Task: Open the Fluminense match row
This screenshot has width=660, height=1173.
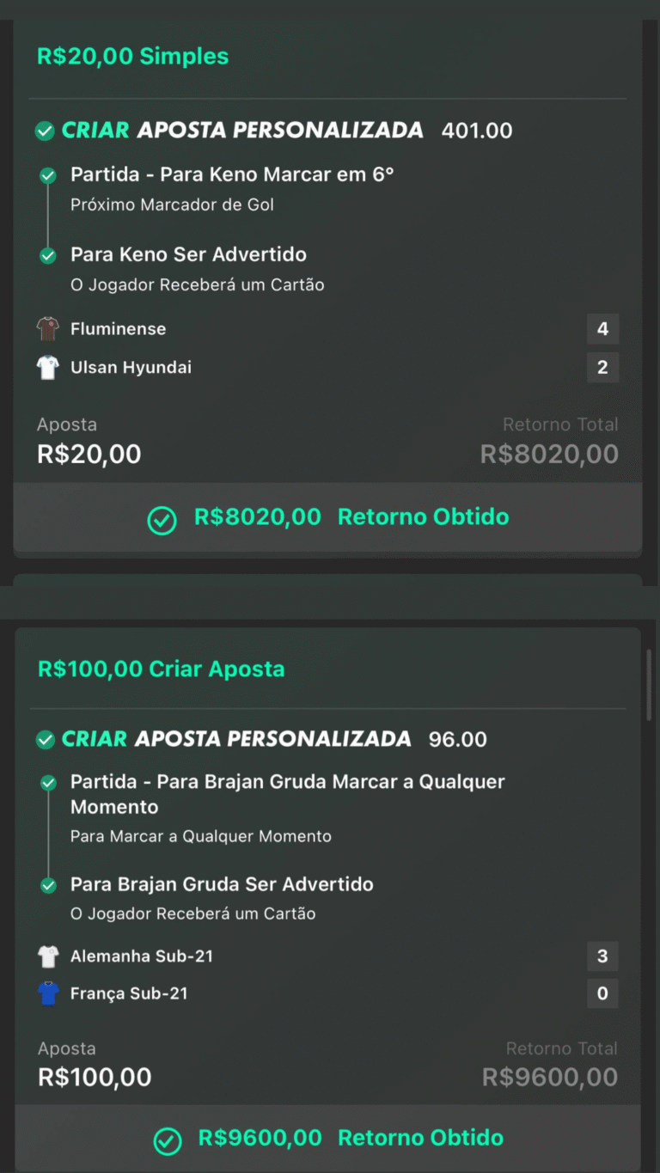Action: (x=119, y=328)
